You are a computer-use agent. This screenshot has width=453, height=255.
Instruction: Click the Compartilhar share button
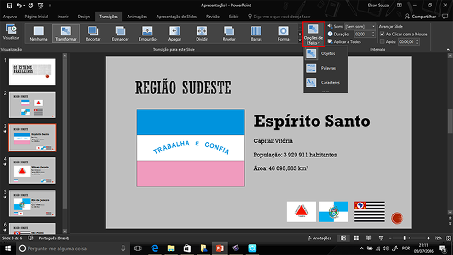[x=420, y=17]
